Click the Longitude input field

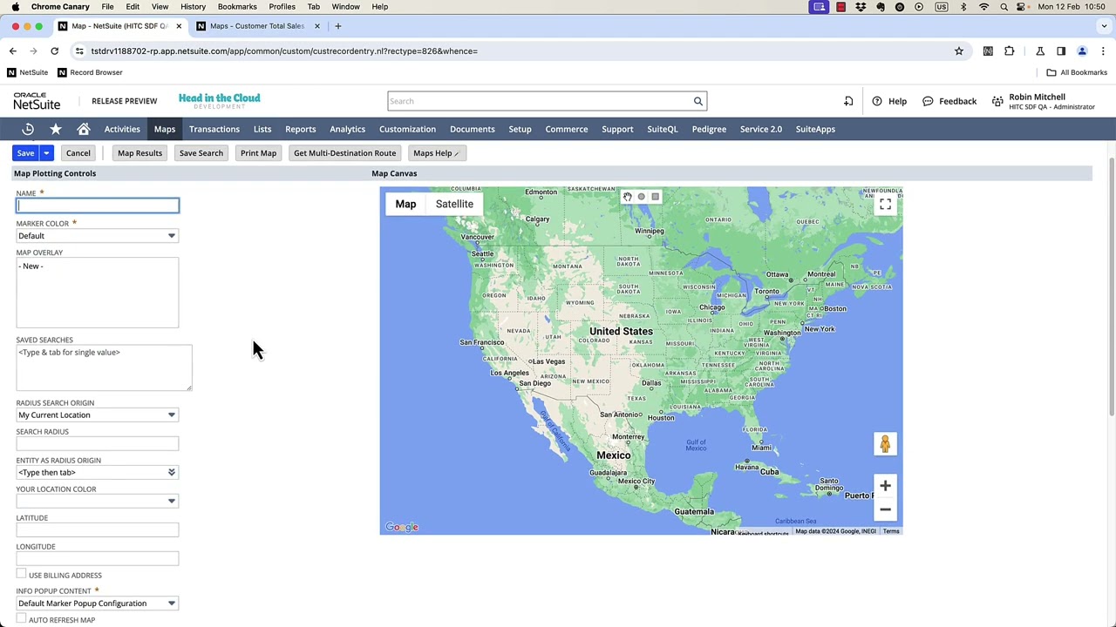pyautogui.click(x=97, y=559)
